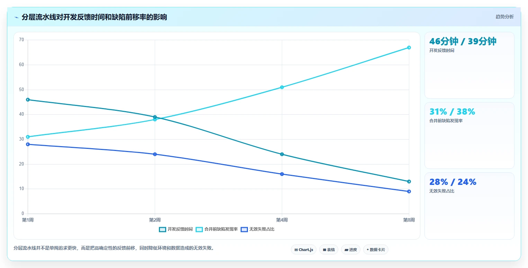The width and height of the screenshot is (528, 268).
Task: Click the 合并前缺陷发现率 card caption
Action: [446, 121]
